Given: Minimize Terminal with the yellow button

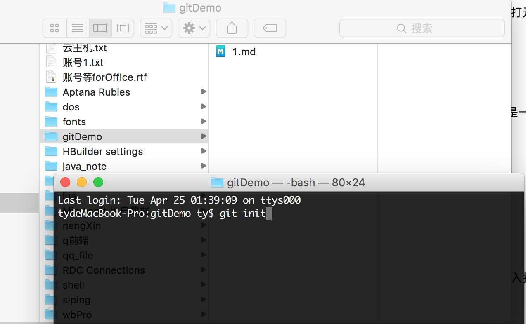Looking at the screenshot, I should click(x=82, y=182).
